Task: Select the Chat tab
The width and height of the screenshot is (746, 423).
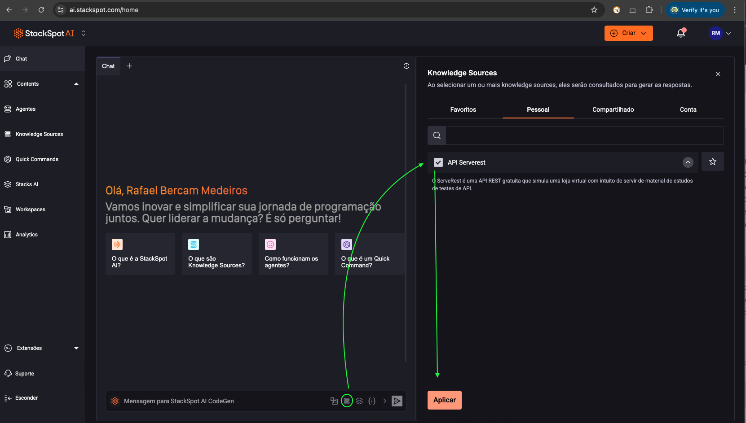Action: pos(108,66)
